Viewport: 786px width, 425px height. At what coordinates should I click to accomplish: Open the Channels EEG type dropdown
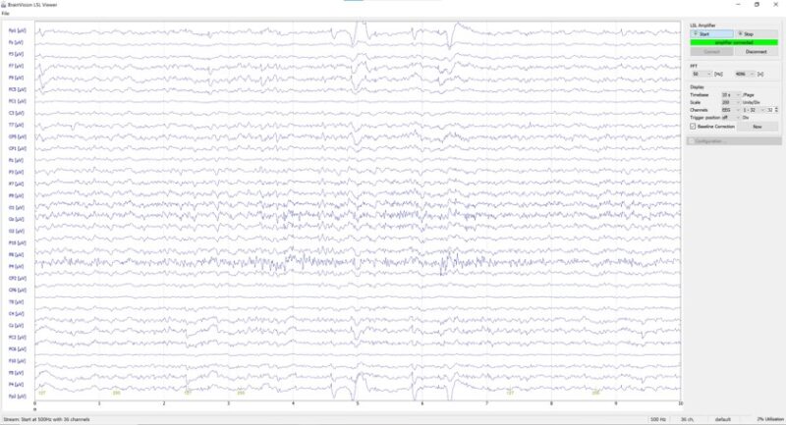(731, 110)
